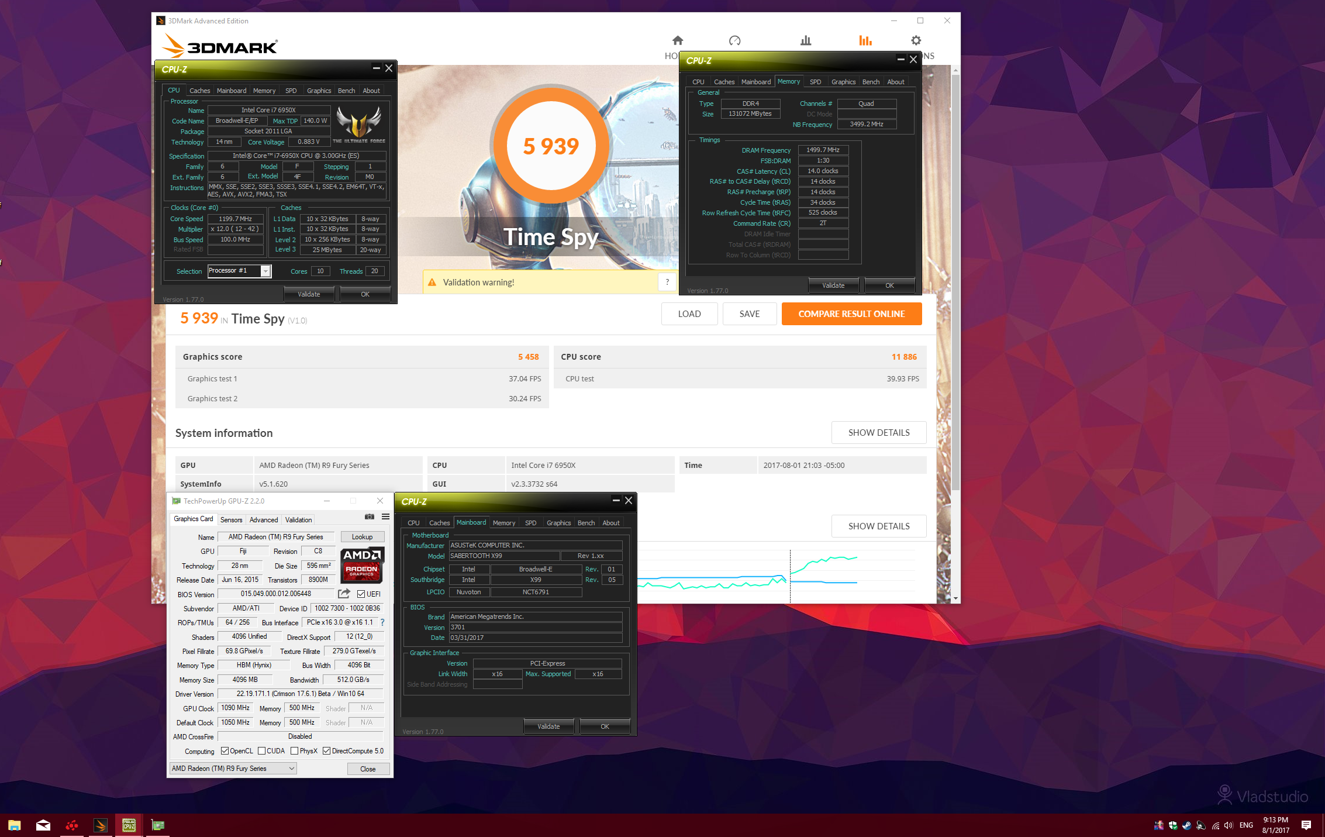This screenshot has width=1325, height=837.
Task: Open AMD Radeon R9 Fury Series GPU dropdown
Action: (x=233, y=769)
